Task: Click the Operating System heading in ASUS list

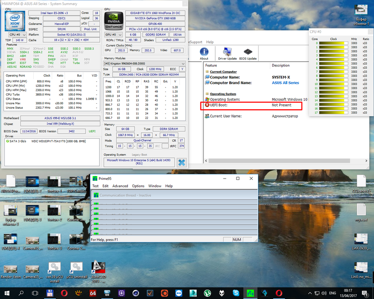Action: click(x=223, y=94)
